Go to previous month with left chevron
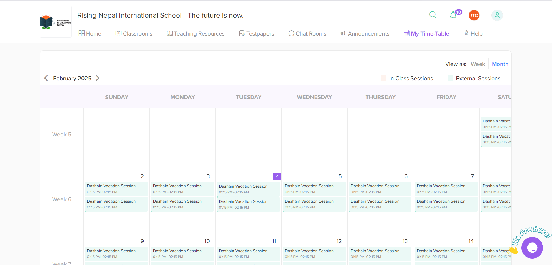The width and height of the screenshot is (552, 265). 46,78
